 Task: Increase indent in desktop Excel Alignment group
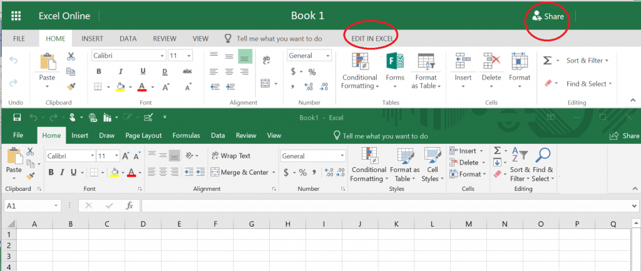[200, 172]
